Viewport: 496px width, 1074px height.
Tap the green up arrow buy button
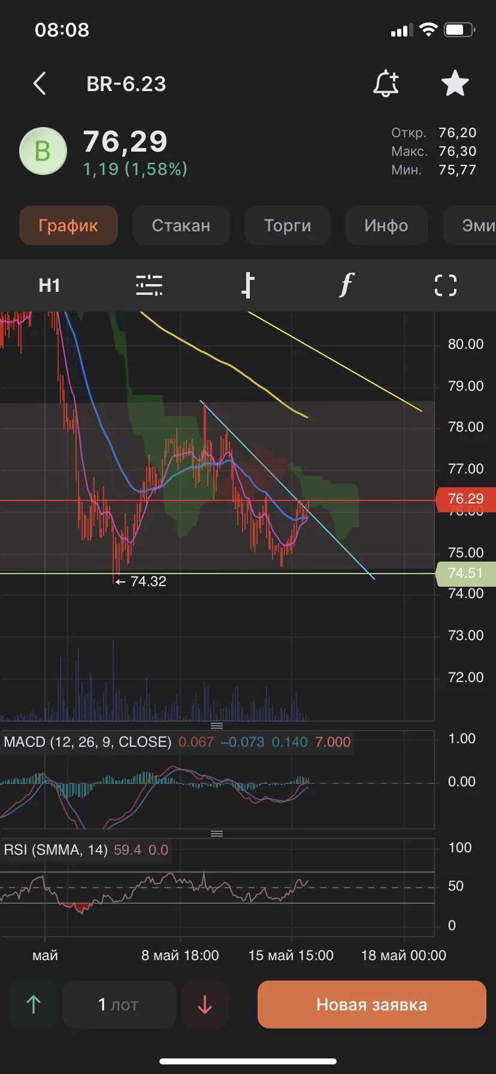coord(34,1004)
